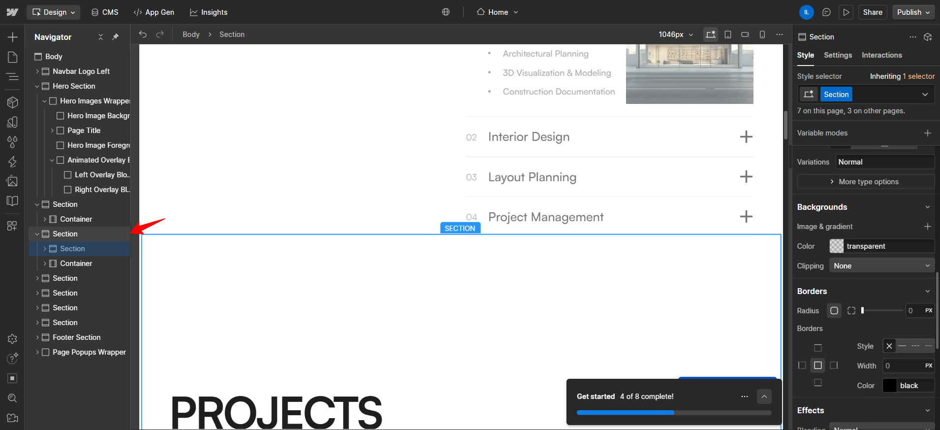This screenshot has width=940, height=430.
Task: Open the Publish dropdown
Action: click(x=914, y=12)
